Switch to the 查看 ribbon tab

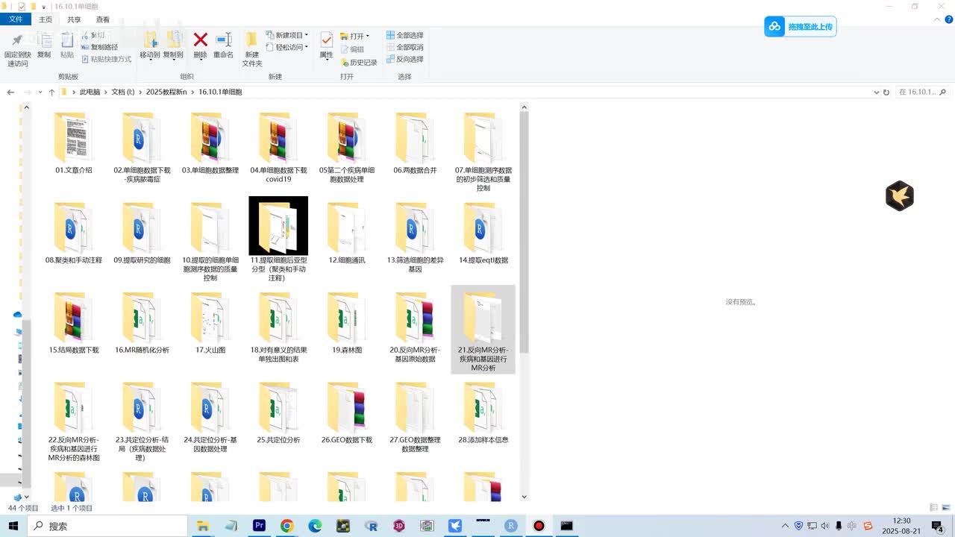[103, 19]
